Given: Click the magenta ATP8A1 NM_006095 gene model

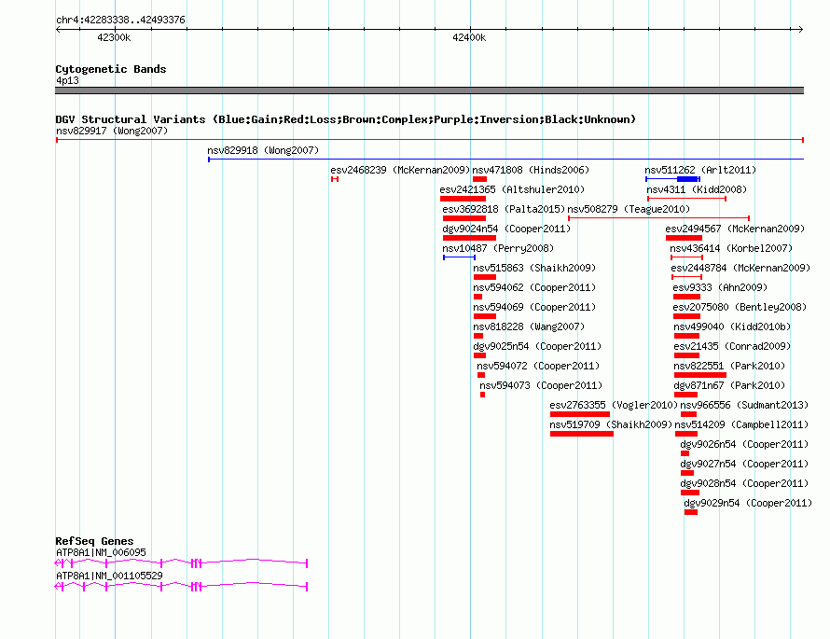Looking at the screenshot, I should [x=181, y=563].
